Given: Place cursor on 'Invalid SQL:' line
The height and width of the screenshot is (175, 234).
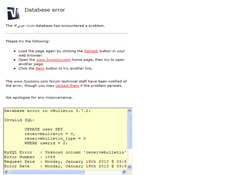Looking at the screenshot, I should point(19,120).
